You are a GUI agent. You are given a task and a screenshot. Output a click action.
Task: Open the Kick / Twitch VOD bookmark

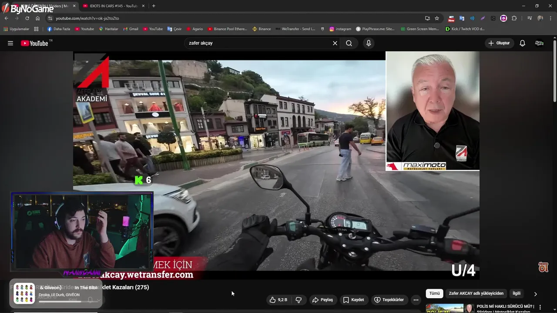465,29
